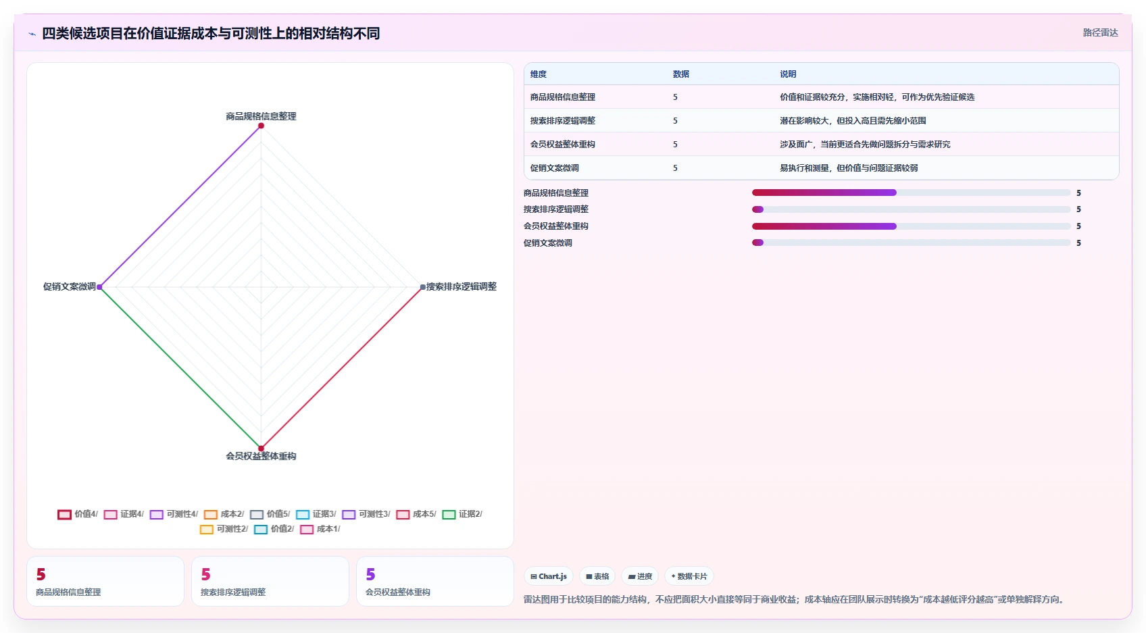Click radar point at 搜索排序逻辑调整 axis
The height and width of the screenshot is (633, 1146).
point(423,287)
